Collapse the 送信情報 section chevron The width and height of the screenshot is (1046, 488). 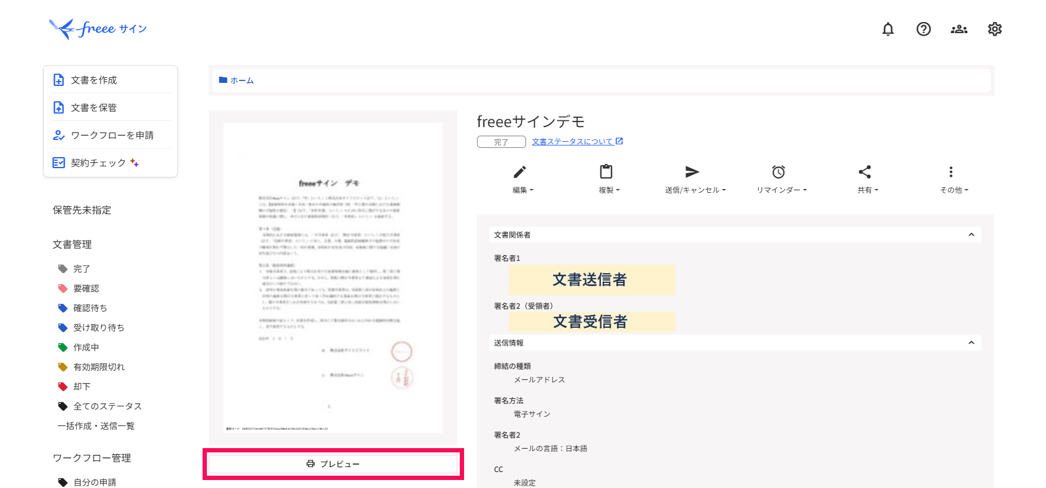coord(971,343)
